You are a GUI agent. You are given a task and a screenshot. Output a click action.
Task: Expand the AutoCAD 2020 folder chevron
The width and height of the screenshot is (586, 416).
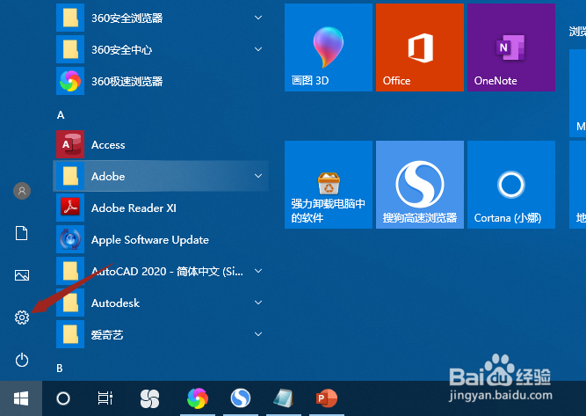258,271
